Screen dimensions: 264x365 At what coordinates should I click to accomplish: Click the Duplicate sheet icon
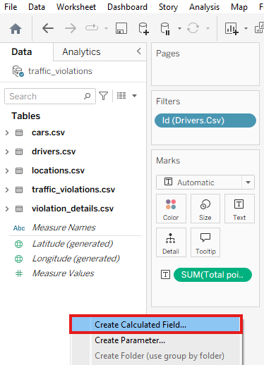point(259,28)
